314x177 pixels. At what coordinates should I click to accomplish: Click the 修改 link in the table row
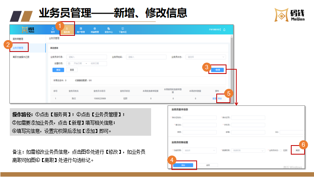220,98
